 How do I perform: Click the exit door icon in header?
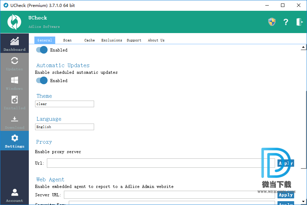(x=299, y=22)
